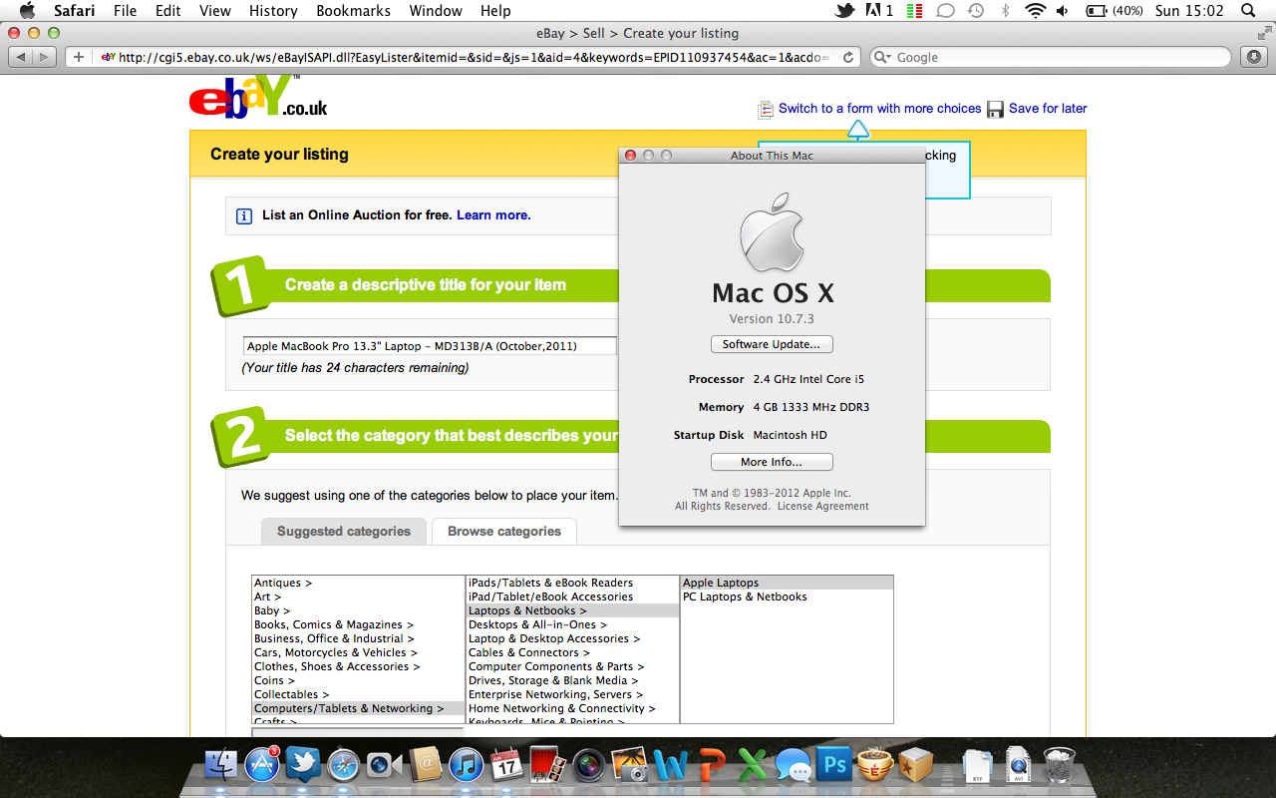This screenshot has height=798, width=1276.
Task: Open Excel from the Dock
Action: click(753, 765)
